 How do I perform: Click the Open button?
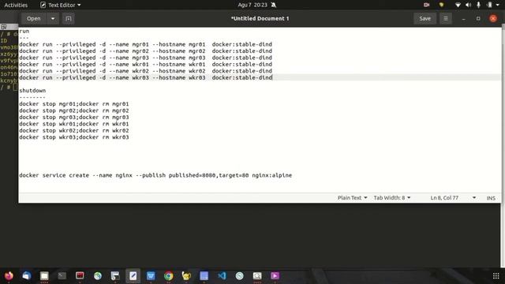coord(34,19)
